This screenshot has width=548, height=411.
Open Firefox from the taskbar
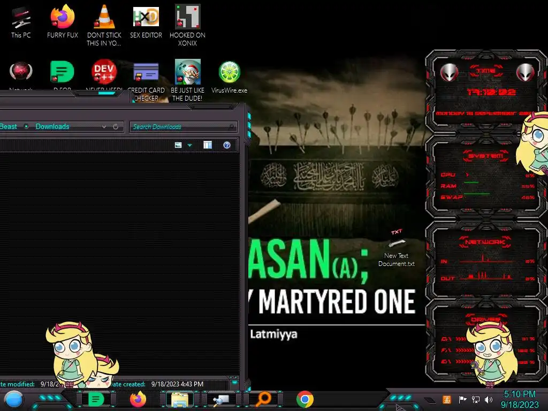point(138,399)
